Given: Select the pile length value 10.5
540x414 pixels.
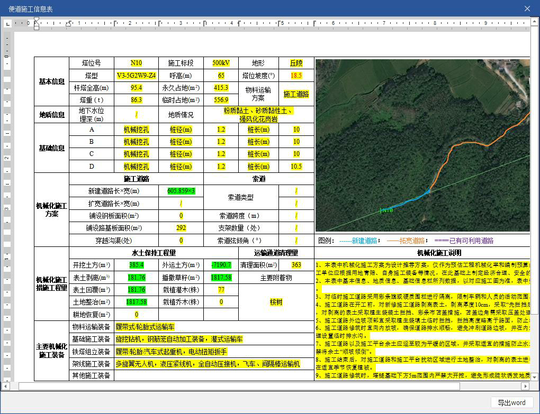Looking at the screenshot, I should point(296,167).
